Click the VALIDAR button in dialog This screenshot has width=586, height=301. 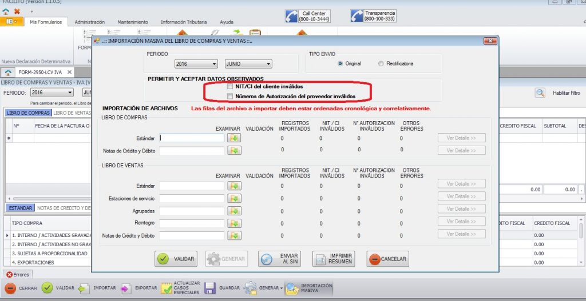coord(176,259)
